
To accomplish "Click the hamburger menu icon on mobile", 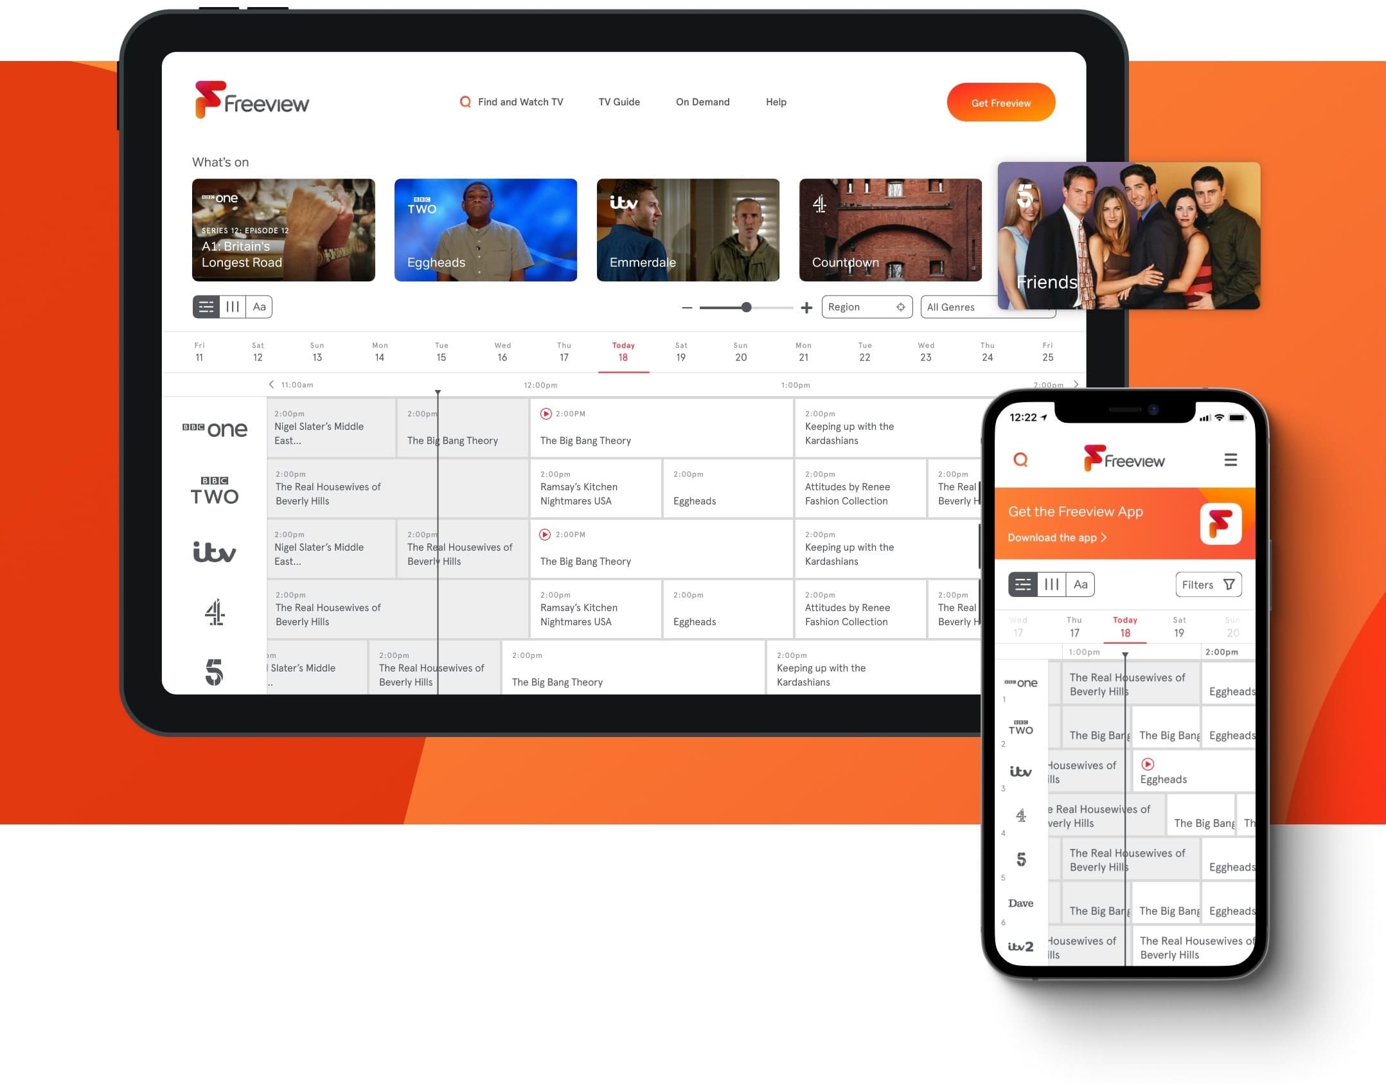I will point(1231,460).
